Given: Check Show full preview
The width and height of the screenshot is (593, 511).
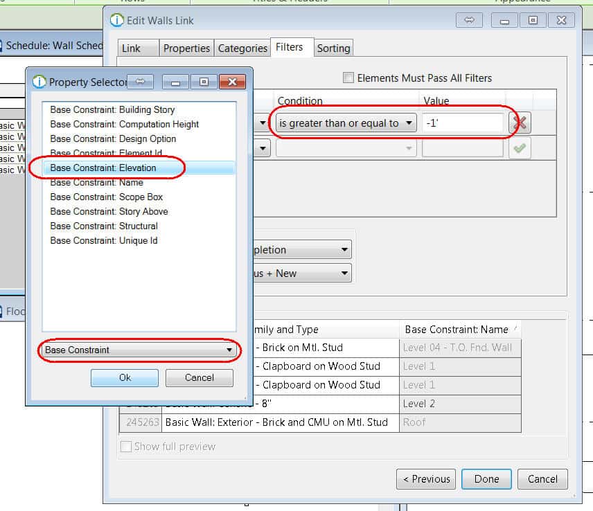Looking at the screenshot, I should [x=126, y=447].
